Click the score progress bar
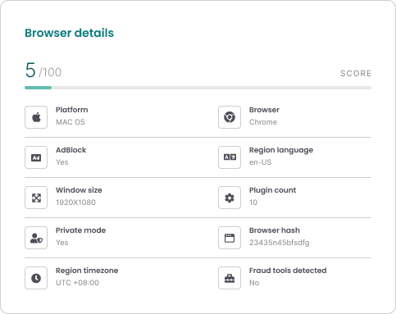The image size is (396, 314). click(x=198, y=88)
